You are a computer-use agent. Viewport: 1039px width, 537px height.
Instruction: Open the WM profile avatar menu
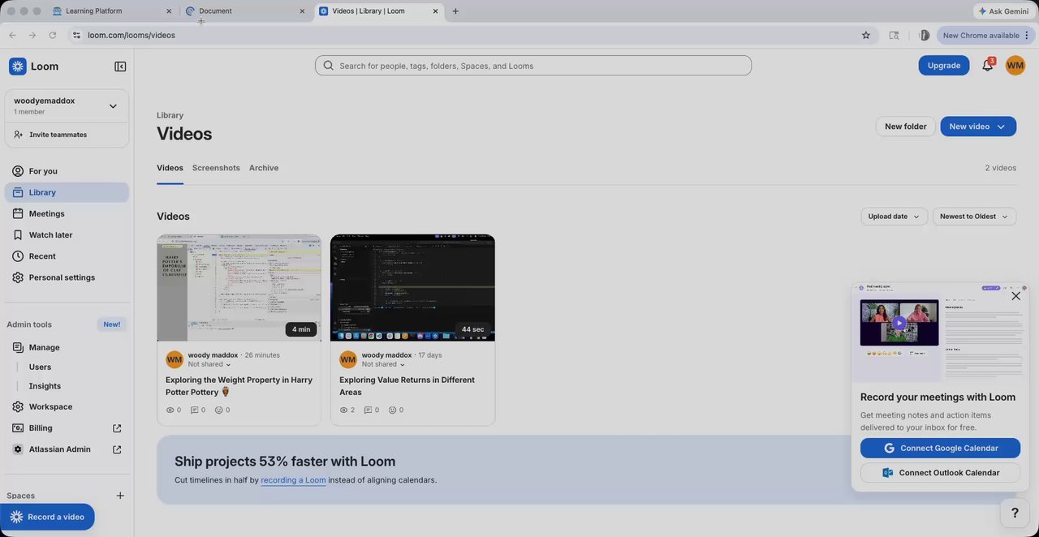pos(1015,66)
